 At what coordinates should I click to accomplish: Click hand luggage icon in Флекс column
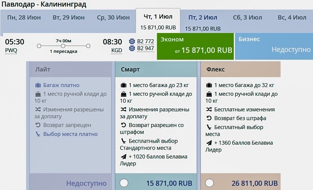[209, 94]
